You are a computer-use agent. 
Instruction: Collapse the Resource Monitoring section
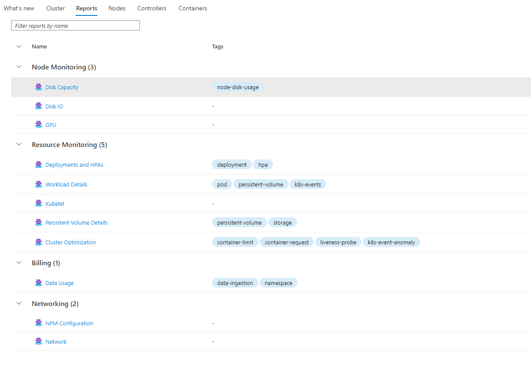pyautogui.click(x=19, y=144)
